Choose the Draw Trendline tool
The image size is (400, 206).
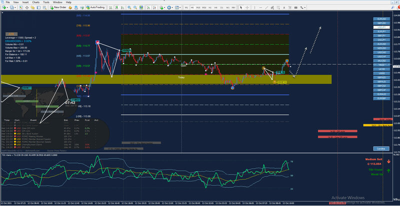point(266,7)
